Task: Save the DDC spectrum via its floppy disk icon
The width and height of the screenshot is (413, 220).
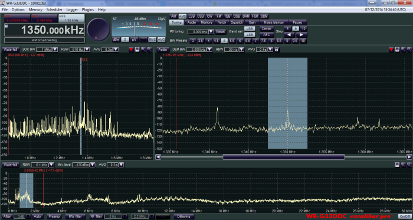Action: pos(137,50)
